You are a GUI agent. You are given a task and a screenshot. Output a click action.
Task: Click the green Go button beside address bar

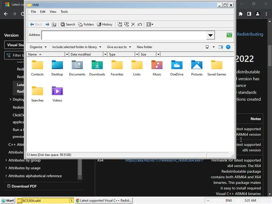229,35
